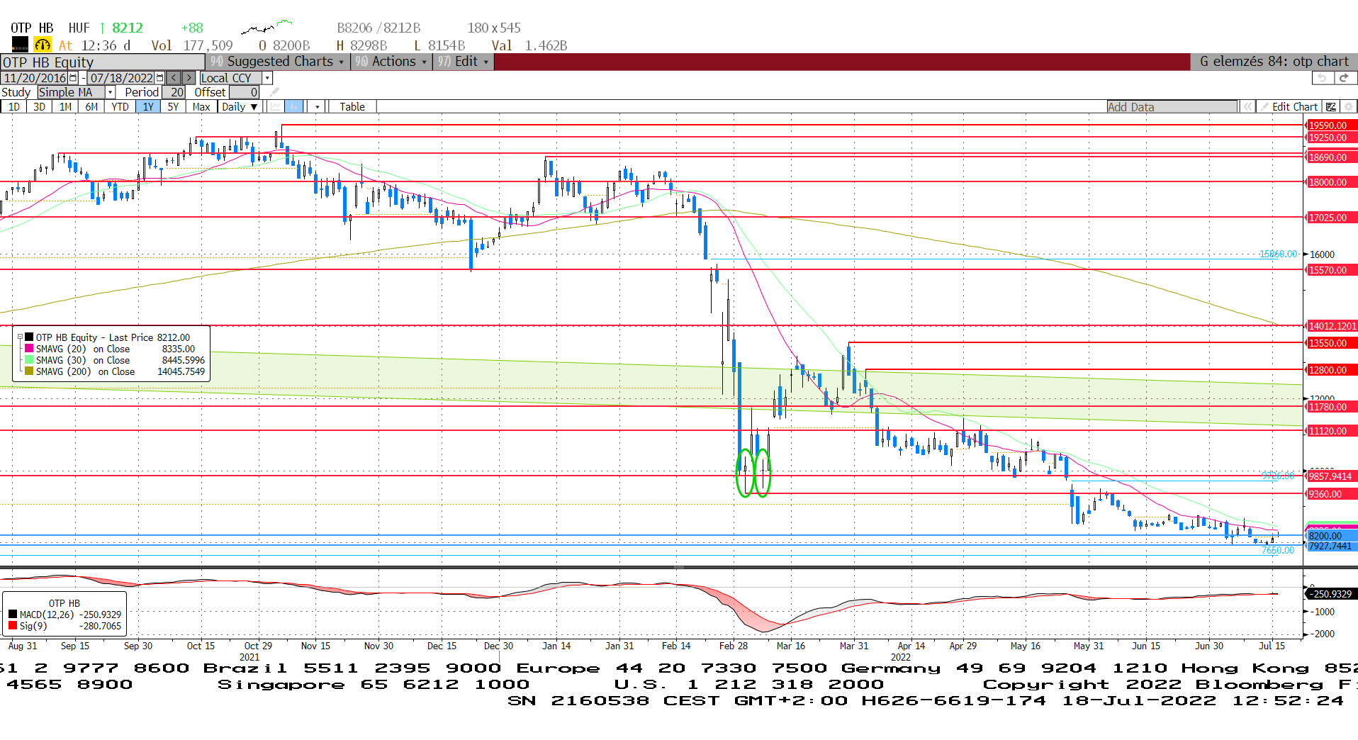Viewport: 1358px width, 740px height.
Task: Click the Period value field
Action: click(174, 92)
